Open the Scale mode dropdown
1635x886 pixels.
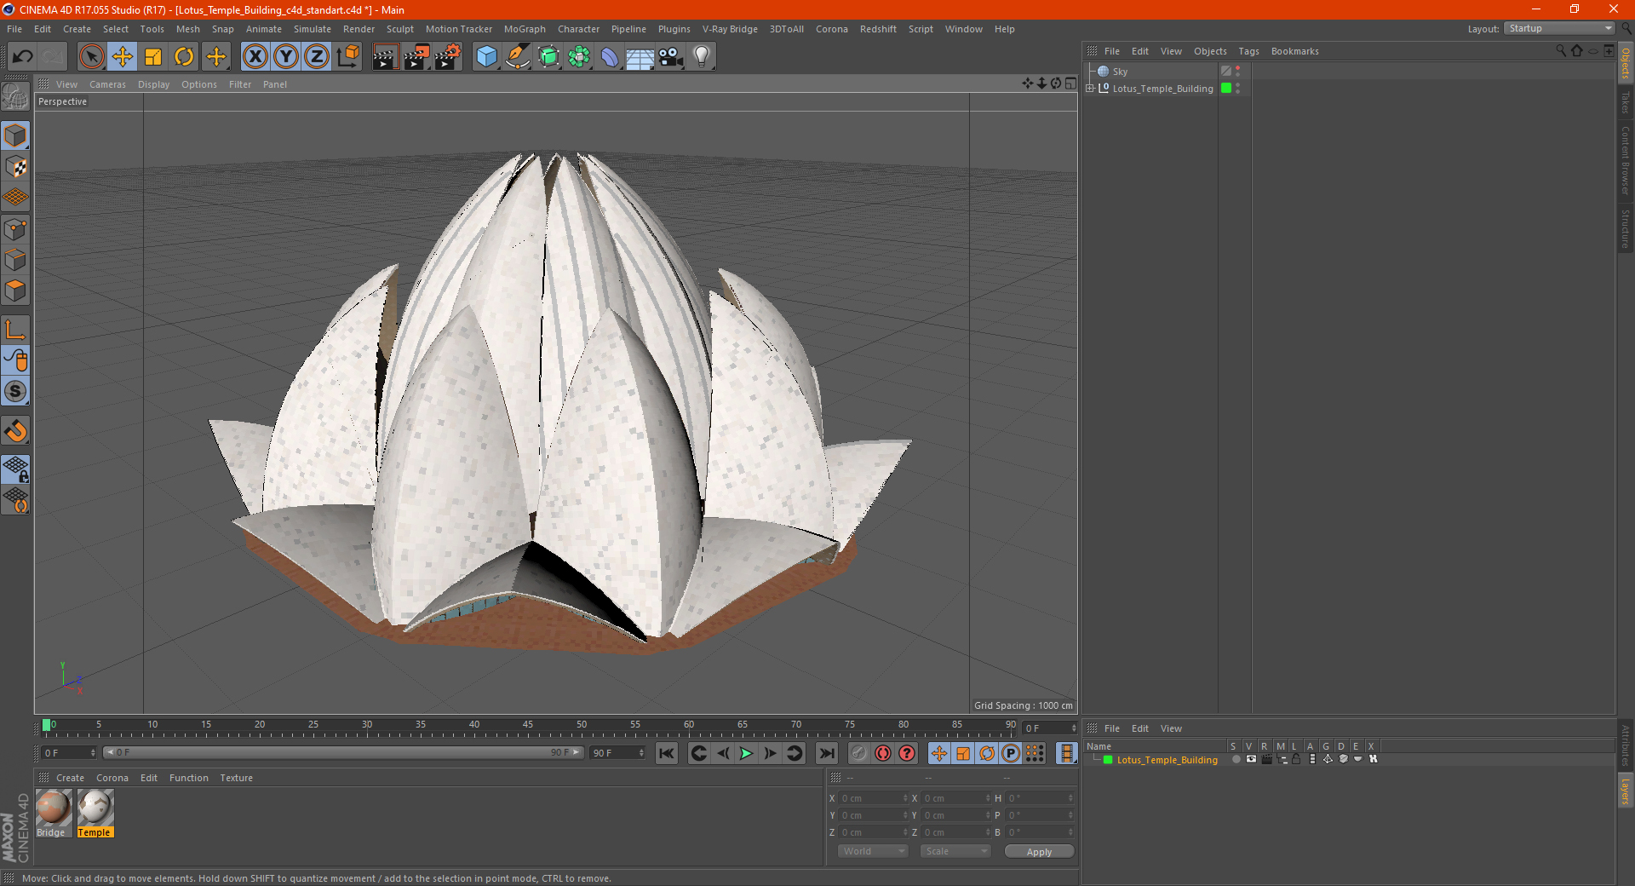(955, 851)
